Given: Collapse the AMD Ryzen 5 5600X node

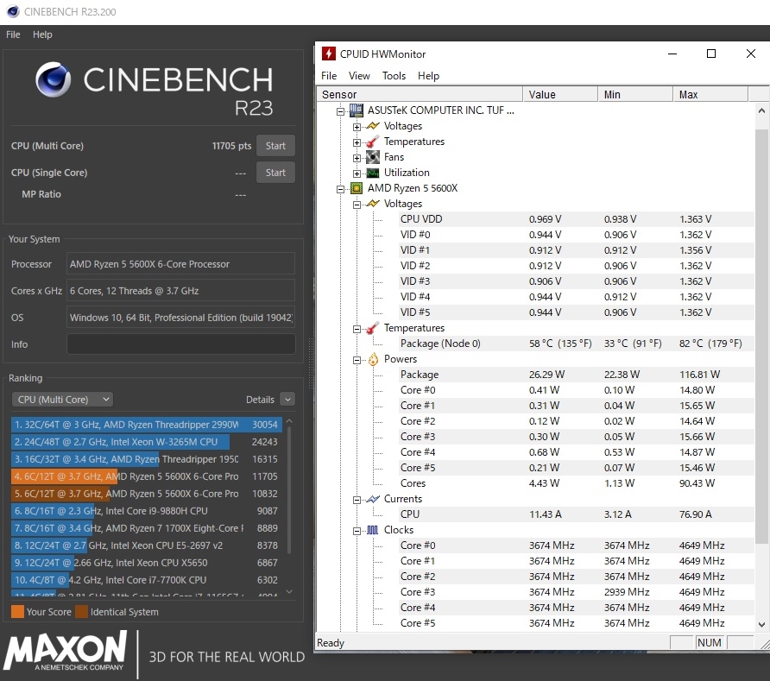Looking at the screenshot, I should (340, 189).
